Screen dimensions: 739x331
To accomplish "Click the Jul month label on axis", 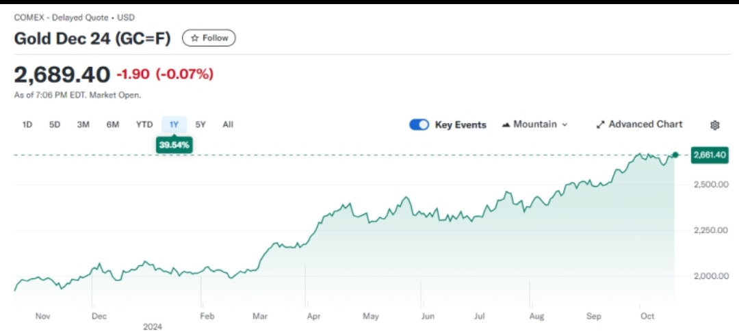I will coord(480,317).
